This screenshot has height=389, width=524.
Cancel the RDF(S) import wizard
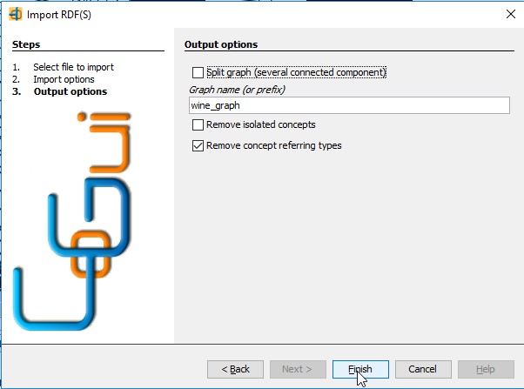423,369
